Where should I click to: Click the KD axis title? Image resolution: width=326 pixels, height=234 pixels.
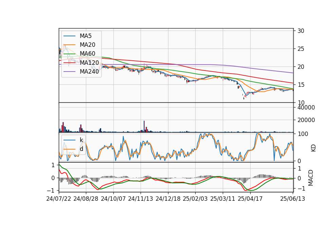(x=313, y=148)
